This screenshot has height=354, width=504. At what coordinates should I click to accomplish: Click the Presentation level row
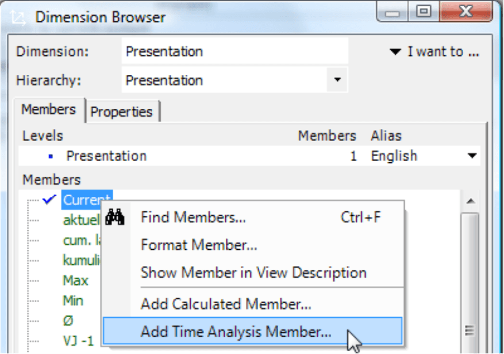(x=172, y=156)
